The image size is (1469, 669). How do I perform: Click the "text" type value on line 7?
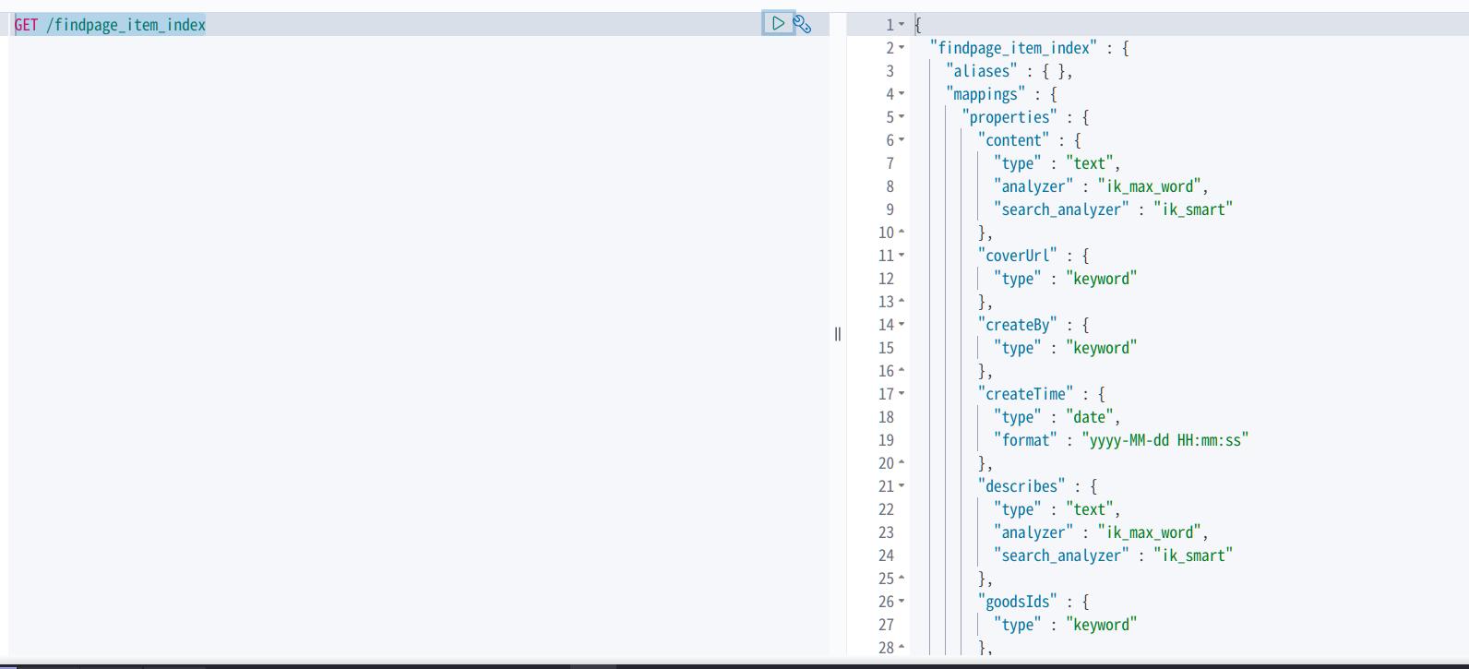[1090, 163]
